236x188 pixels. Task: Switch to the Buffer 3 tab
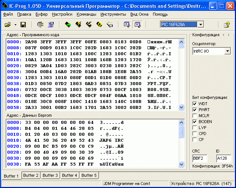tap(50, 175)
